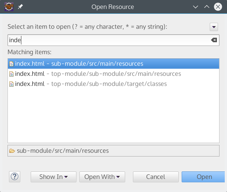
Task: Select index.html in top-module/sub-module/src/main/resources
Action: click(113, 74)
